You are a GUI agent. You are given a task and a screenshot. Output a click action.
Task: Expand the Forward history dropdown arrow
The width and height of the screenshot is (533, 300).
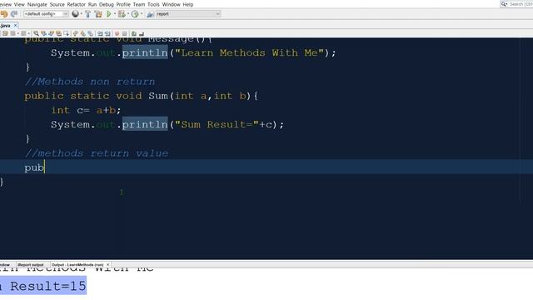coord(28,33)
